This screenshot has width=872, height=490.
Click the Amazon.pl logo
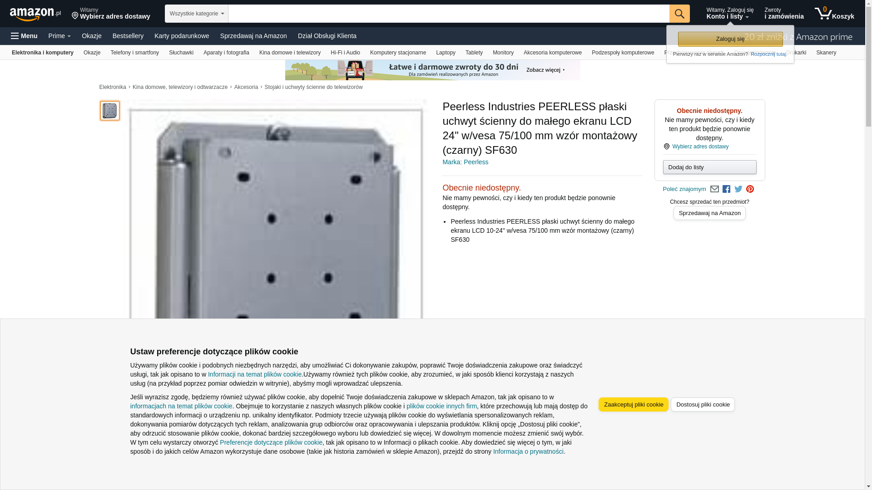click(35, 14)
